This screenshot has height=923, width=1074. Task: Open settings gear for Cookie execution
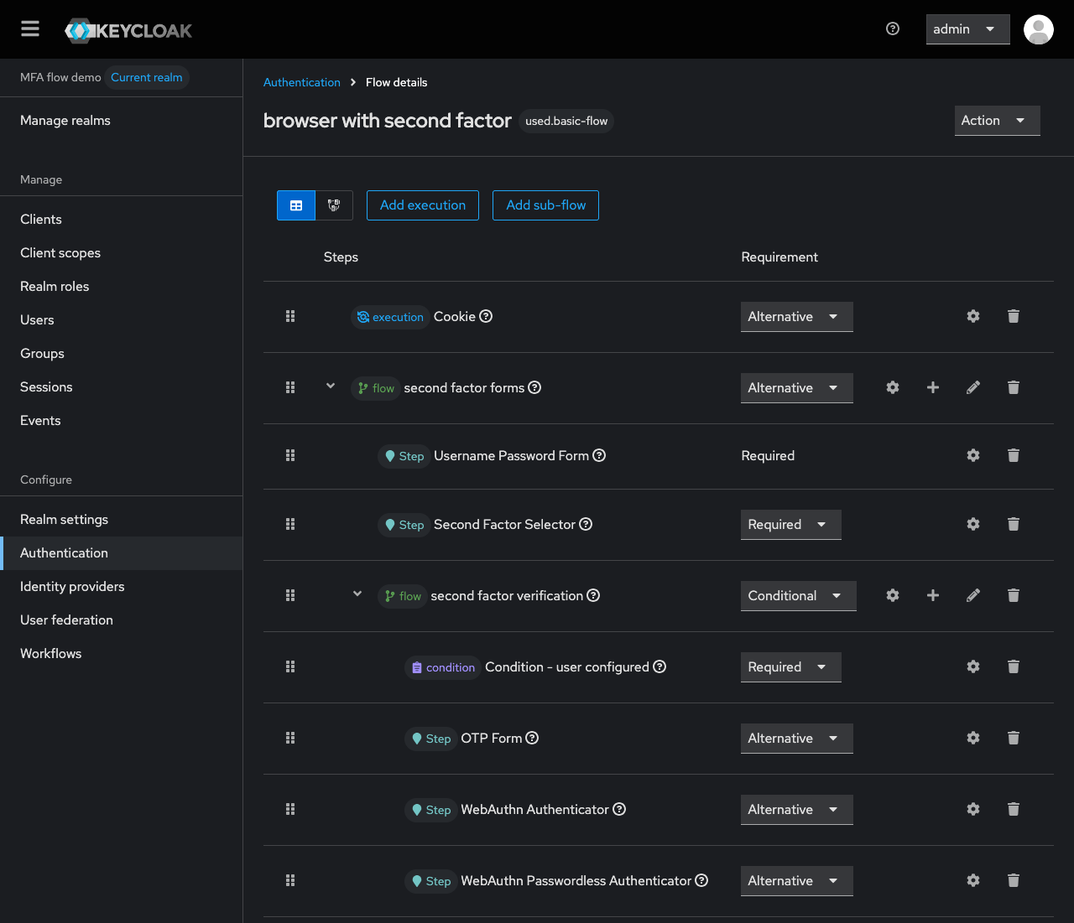[x=973, y=316]
